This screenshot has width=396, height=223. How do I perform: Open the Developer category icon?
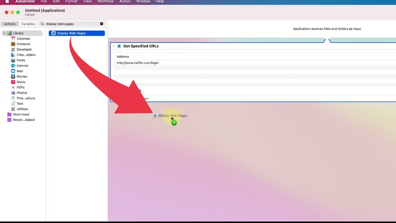[x=13, y=50]
